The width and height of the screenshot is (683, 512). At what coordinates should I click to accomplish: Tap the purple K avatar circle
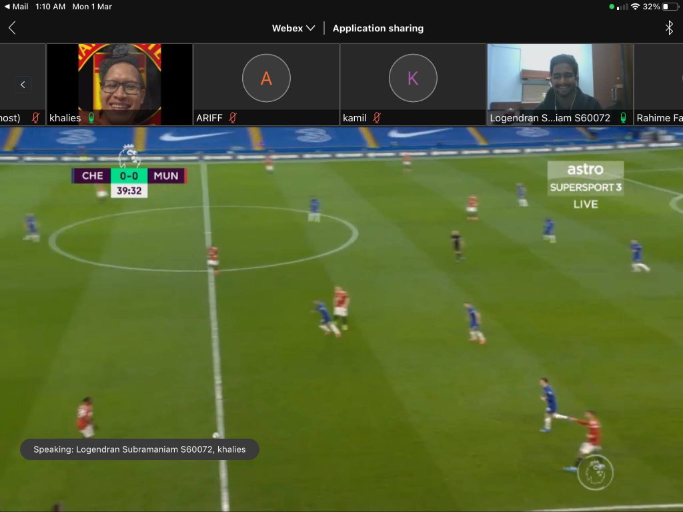(x=413, y=78)
